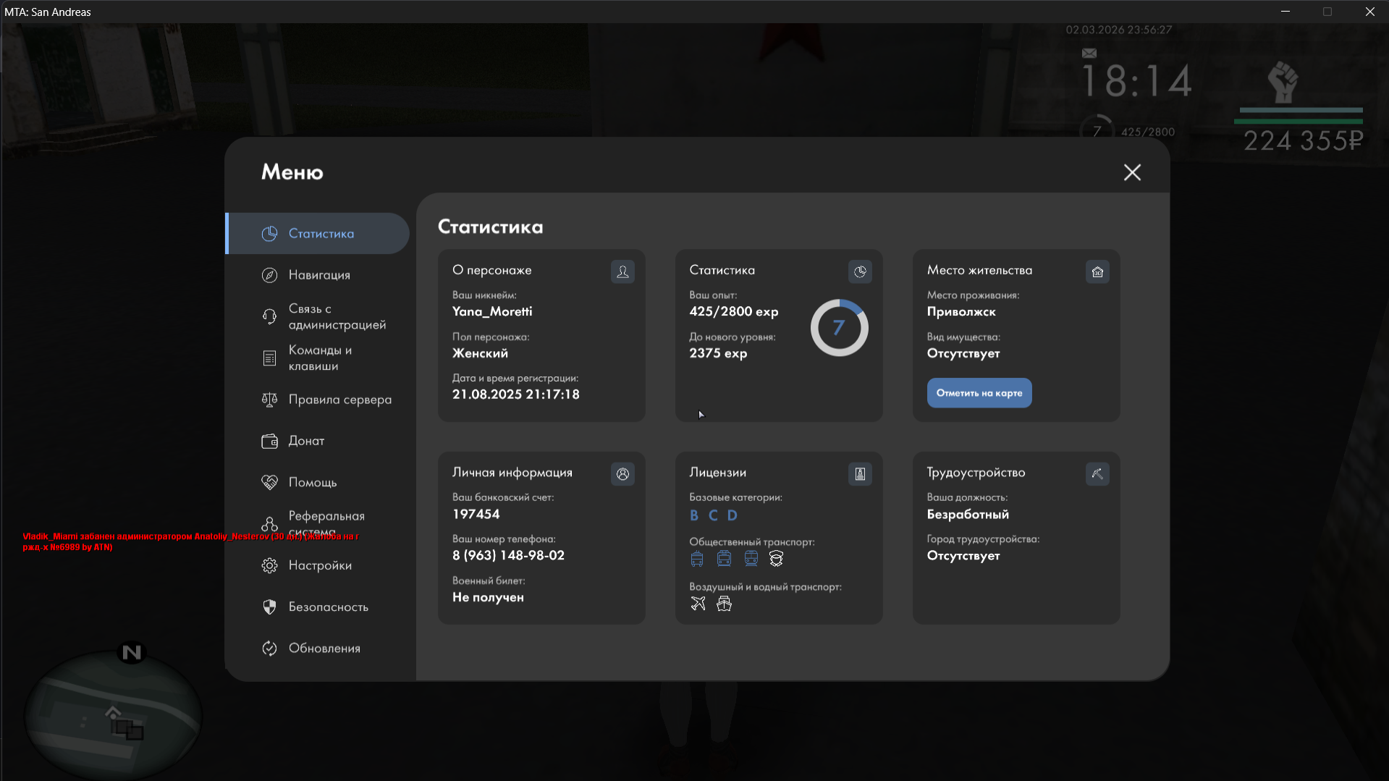Click the airplane license icon
Image resolution: width=1389 pixels, height=781 pixels.
pos(698,604)
